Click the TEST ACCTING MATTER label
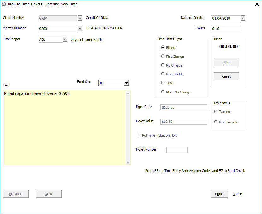The height and width of the screenshot is (214, 262). click(104, 28)
